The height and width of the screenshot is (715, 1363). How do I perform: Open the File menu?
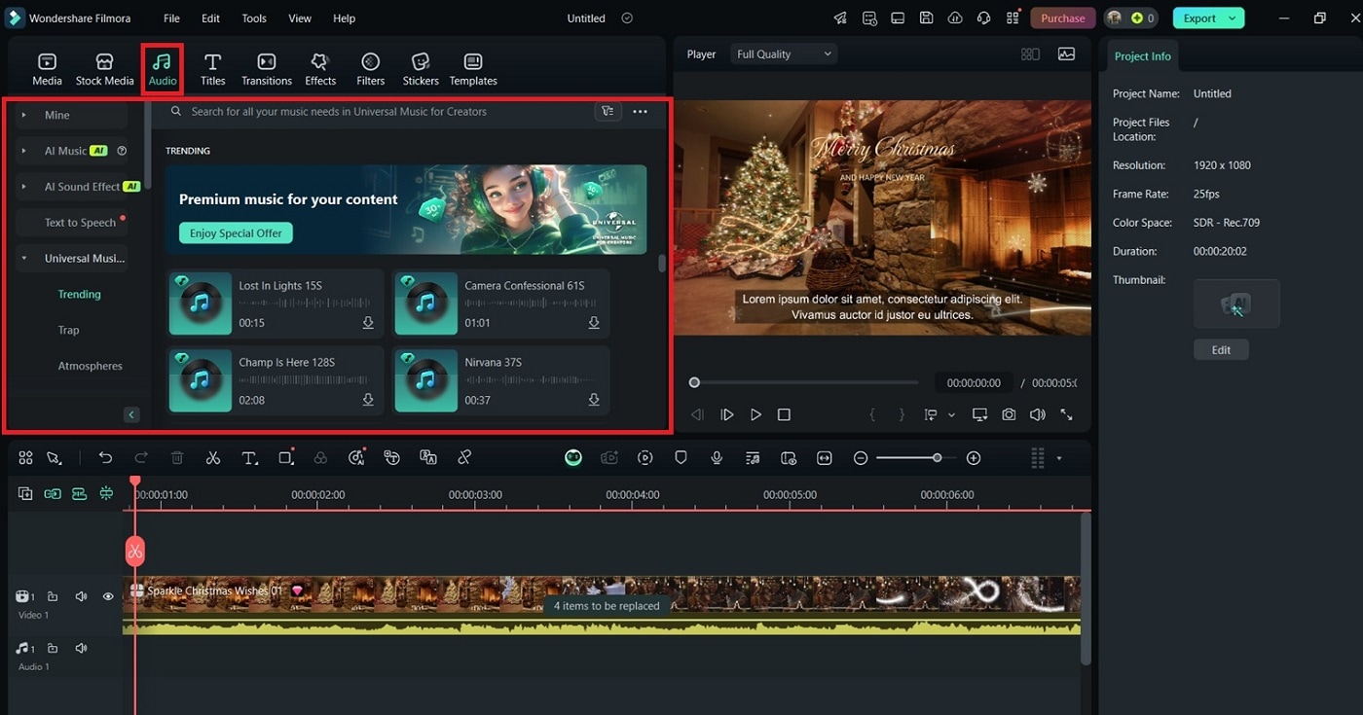[x=171, y=18]
